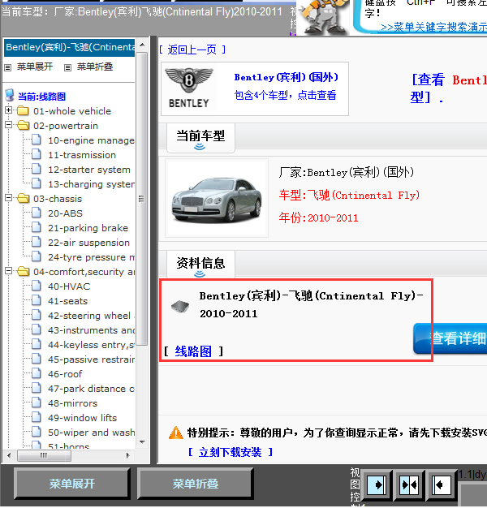This screenshot has width=487, height=508.
Task: Click the 当前:线路图 label
Action: pos(41,97)
